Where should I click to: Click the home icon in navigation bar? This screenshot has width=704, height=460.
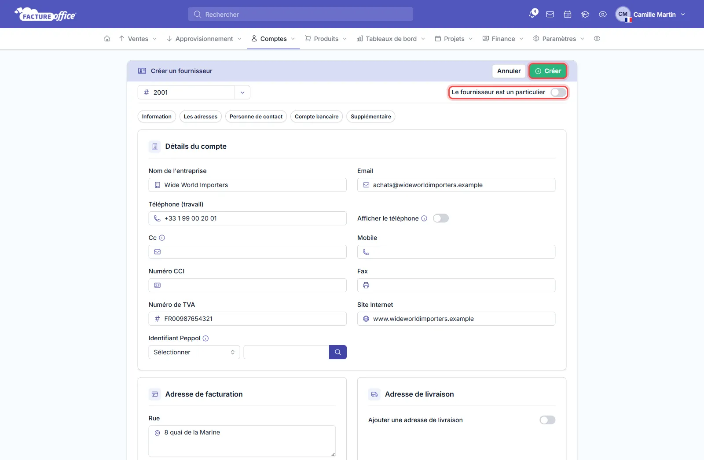(107, 39)
